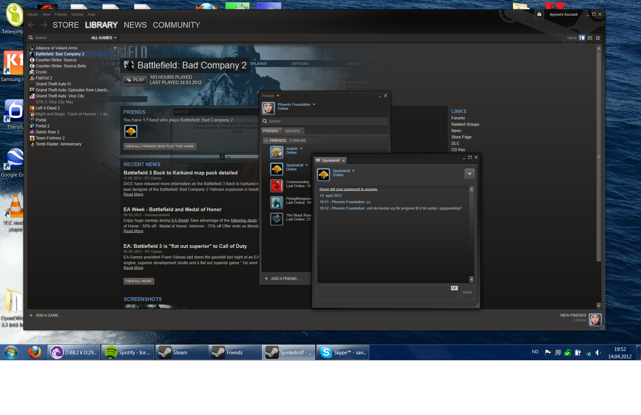641x415 pixels.
Task: Click Crownmonkey's avatar in Friends list
Action: [x=276, y=186]
